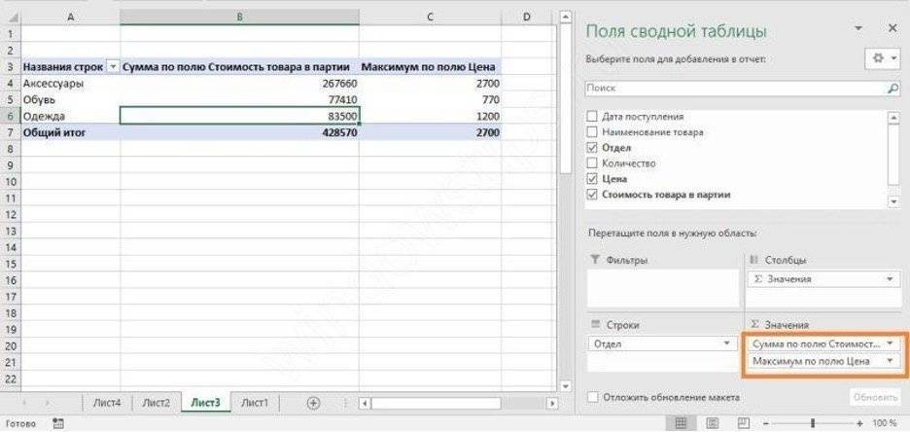Screen dimensions: 910x432
Task: Add a new sheet with the plus button
Action: [x=313, y=402]
